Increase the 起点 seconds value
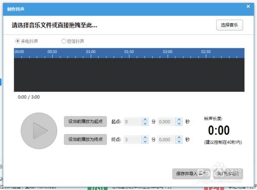Image resolution: width=257 pixels, height=190 pixels. click(x=179, y=120)
